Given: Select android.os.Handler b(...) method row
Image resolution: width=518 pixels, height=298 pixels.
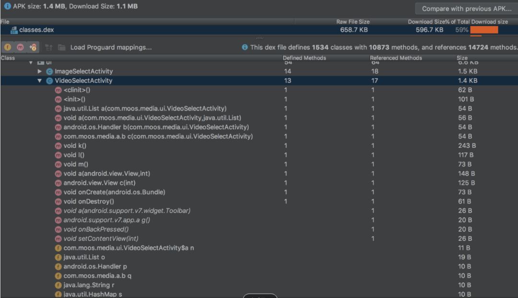Looking at the screenshot, I should 259,127.
